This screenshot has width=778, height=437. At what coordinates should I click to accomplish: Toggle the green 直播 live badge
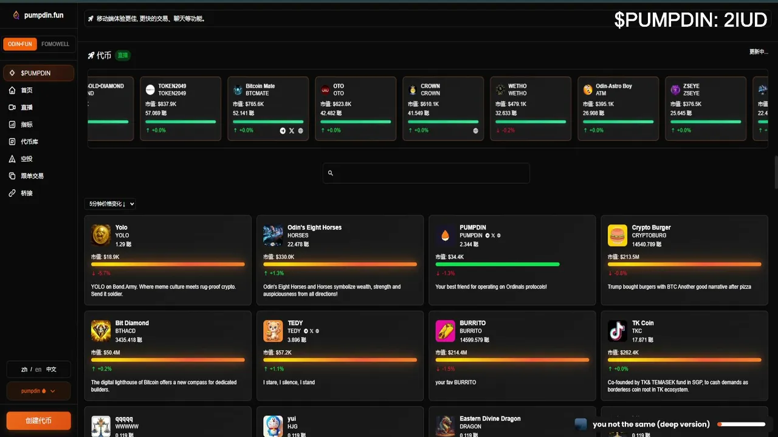tap(123, 55)
